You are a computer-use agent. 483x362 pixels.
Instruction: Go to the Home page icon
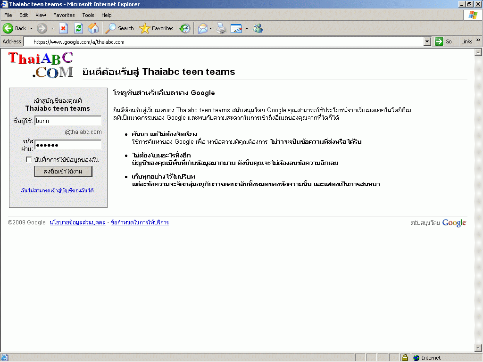click(93, 28)
